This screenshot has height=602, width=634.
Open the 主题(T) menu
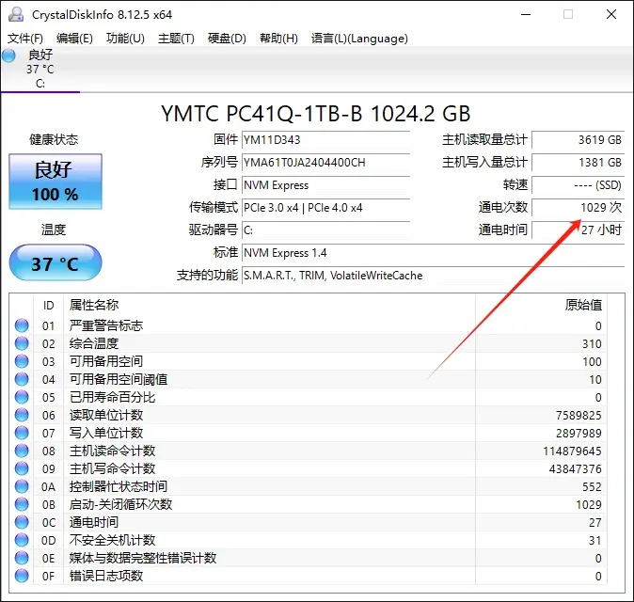point(176,39)
